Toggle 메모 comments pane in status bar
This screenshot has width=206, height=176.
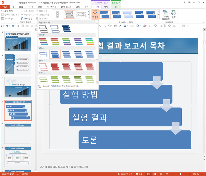click(x=139, y=174)
